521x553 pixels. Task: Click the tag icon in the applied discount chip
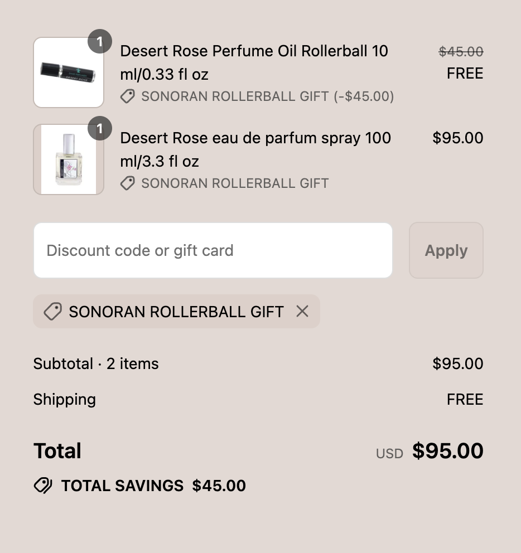[x=52, y=312]
